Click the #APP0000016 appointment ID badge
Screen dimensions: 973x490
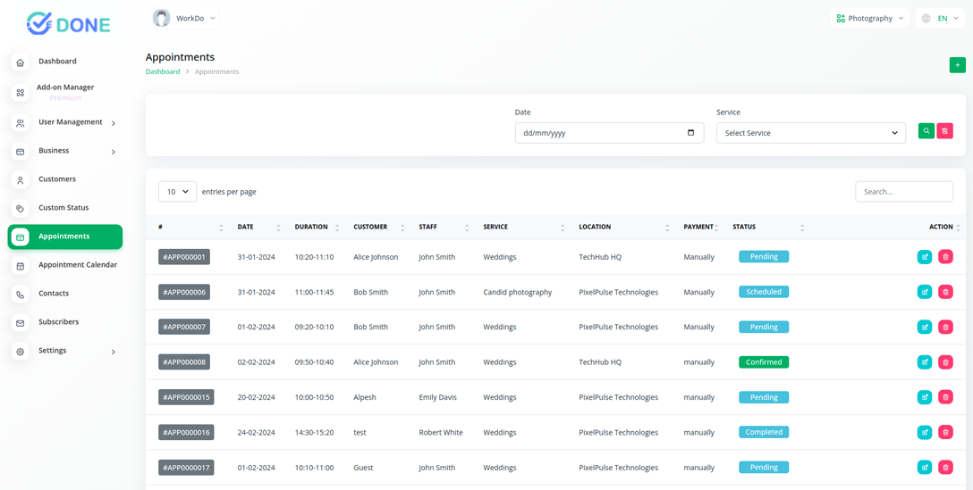pos(186,432)
